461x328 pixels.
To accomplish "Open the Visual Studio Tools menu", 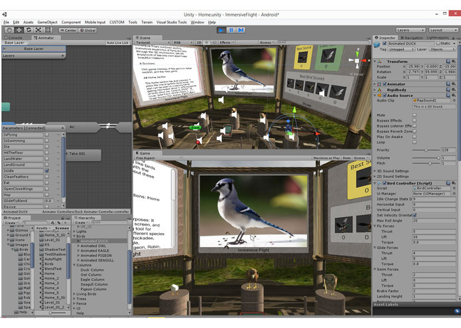I will pyautogui.click(x=171, y=23).
